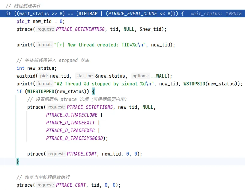Click PTRACE_O_TRACEEXEC option

coord(70,131)
